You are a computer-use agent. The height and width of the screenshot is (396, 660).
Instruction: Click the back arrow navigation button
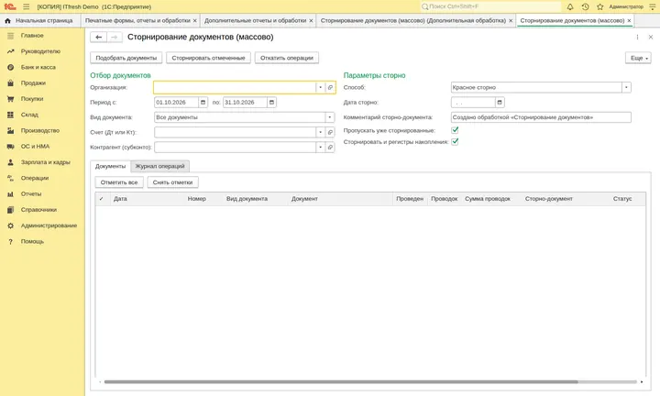tap(98, 37)
